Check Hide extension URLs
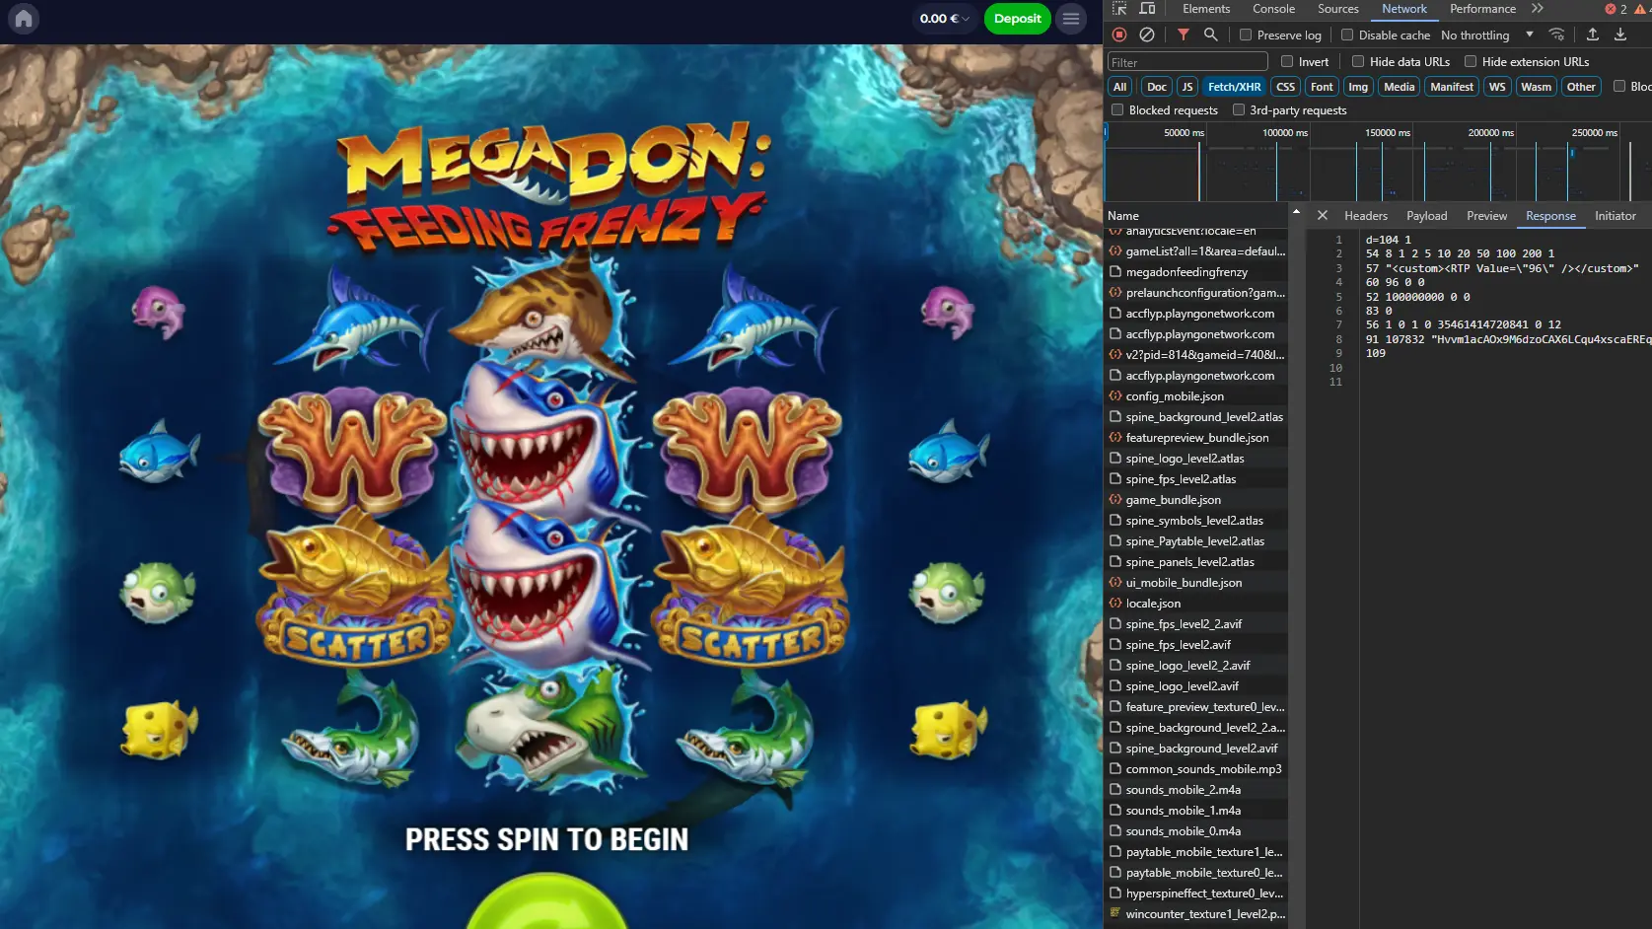This screenshot has height=929, width=1652. click(1471, 61)
